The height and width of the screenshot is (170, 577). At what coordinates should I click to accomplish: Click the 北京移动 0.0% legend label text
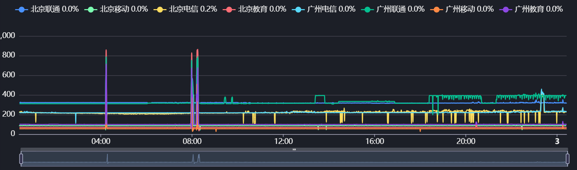click(124, 9)
